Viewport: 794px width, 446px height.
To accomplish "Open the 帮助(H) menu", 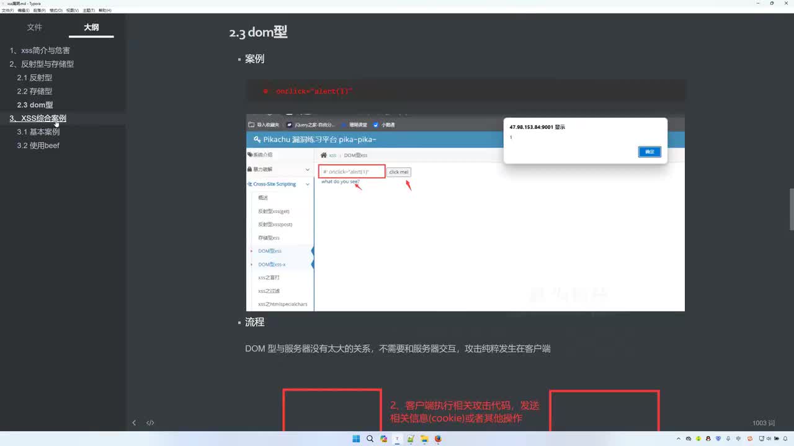I will [x=105, y=11].
